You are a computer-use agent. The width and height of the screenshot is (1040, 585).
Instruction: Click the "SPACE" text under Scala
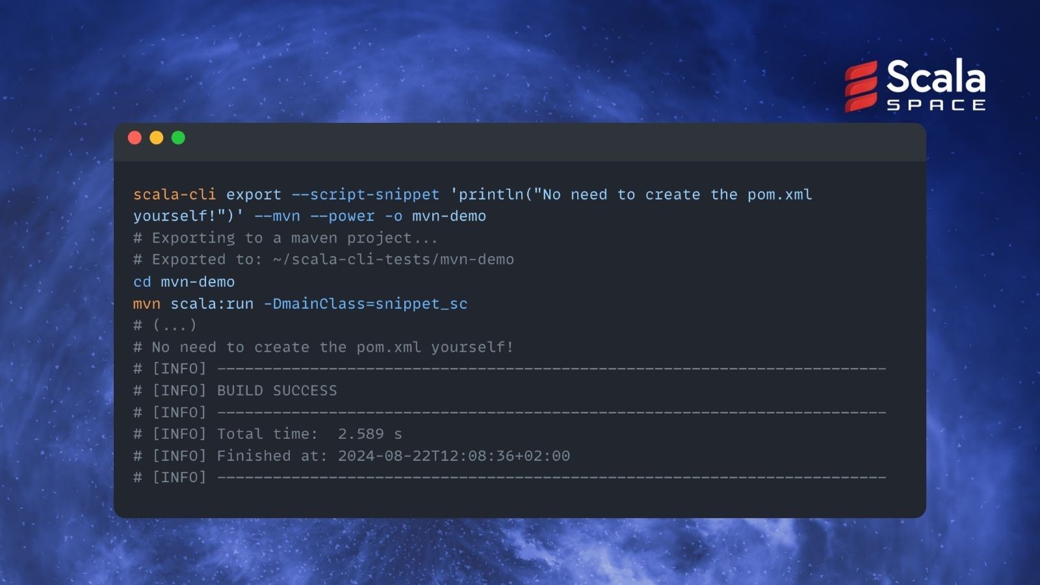point(936,105)
